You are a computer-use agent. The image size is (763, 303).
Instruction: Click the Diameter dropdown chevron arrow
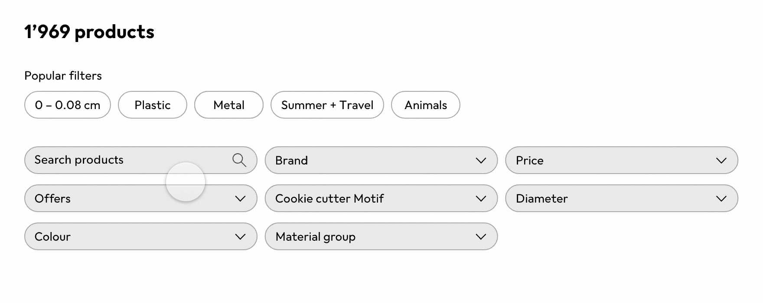point(721,199)
